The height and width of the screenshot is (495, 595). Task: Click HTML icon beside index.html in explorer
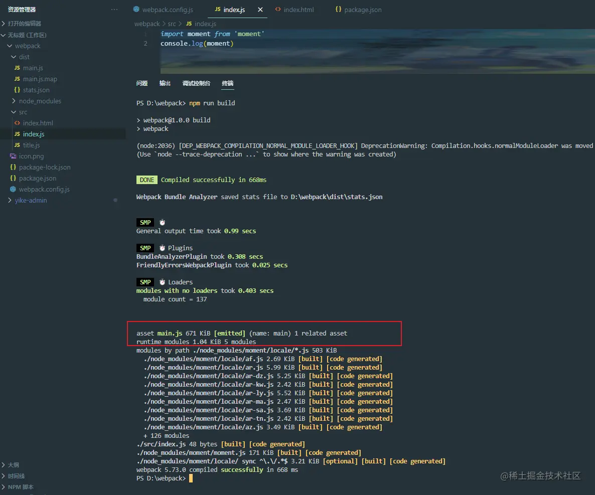point(17,123)
